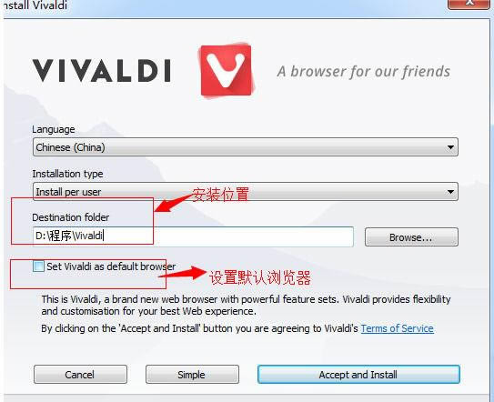Open the Install per user combo box
The height and width of the screenshot is (402, 494).
coord(246,192)
